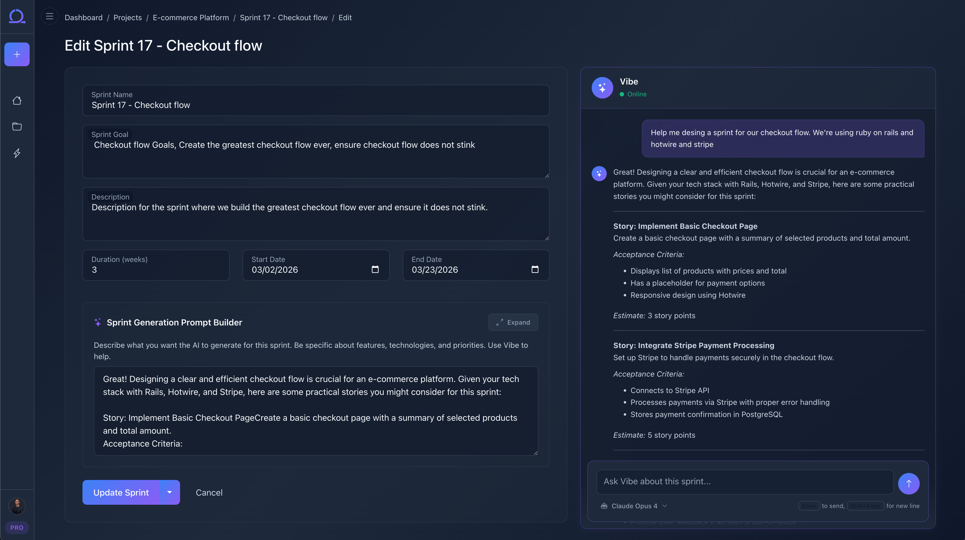The image size is (965, 540).
Task: Open the End Date calendar picker
Action: click(x=535, y=269)
